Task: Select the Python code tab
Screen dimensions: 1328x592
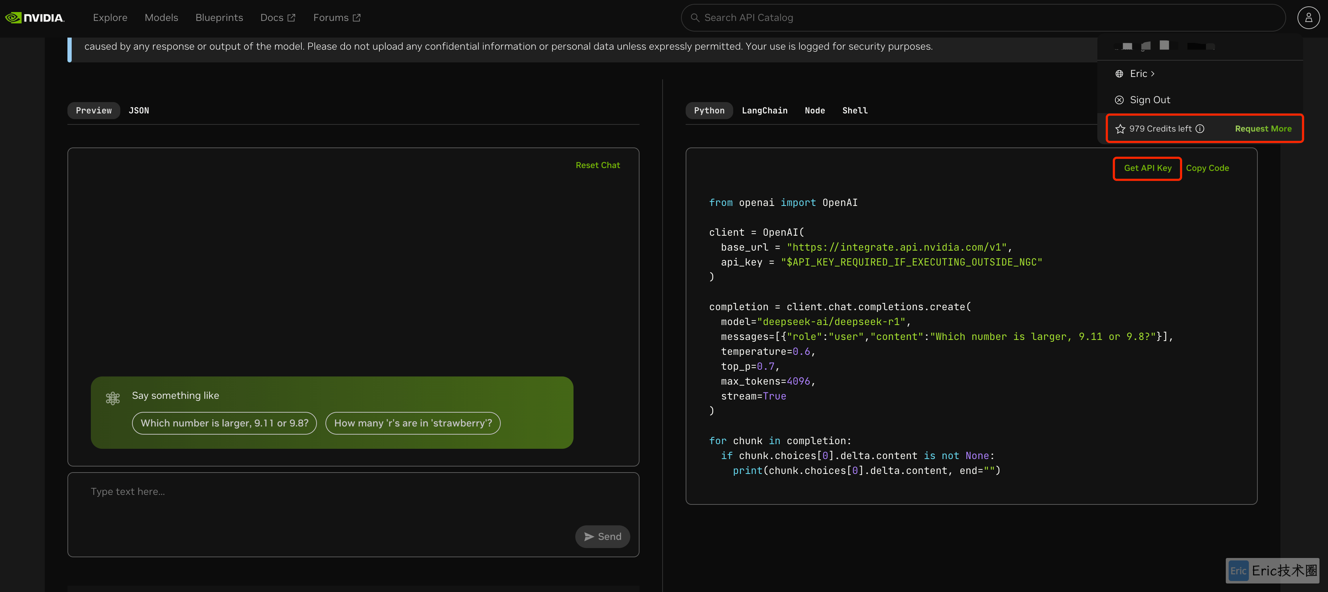Action: [x=709, y=111]
